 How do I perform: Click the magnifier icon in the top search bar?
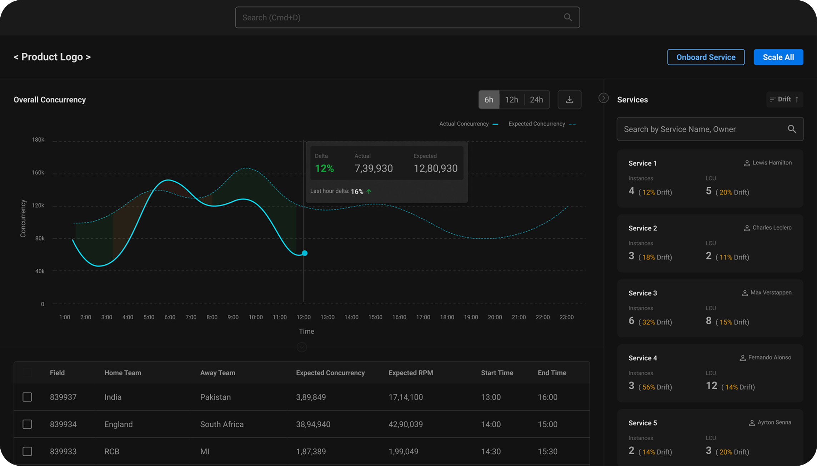(568, 17)
